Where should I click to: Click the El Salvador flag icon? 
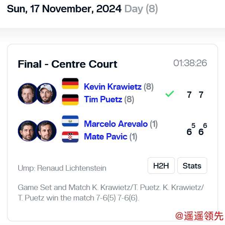pyautogui.click(x=70, y=121)
